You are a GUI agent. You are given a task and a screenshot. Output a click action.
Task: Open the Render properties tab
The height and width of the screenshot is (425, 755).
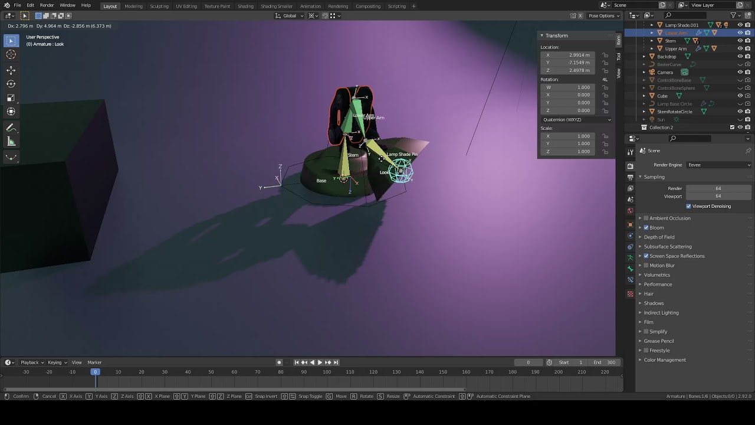tap(630, 166)
